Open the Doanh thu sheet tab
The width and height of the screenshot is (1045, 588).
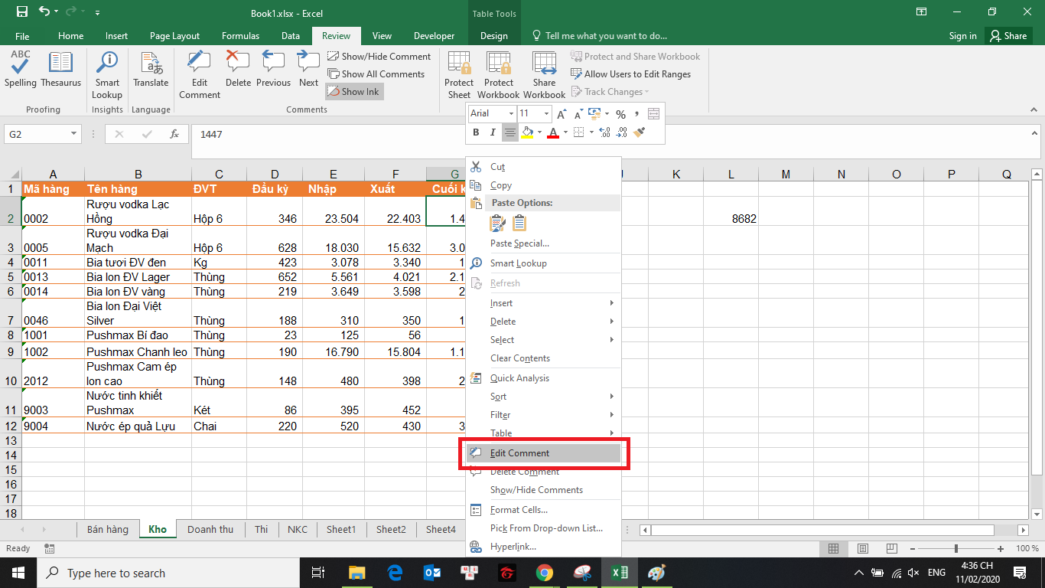coord(210,529)
